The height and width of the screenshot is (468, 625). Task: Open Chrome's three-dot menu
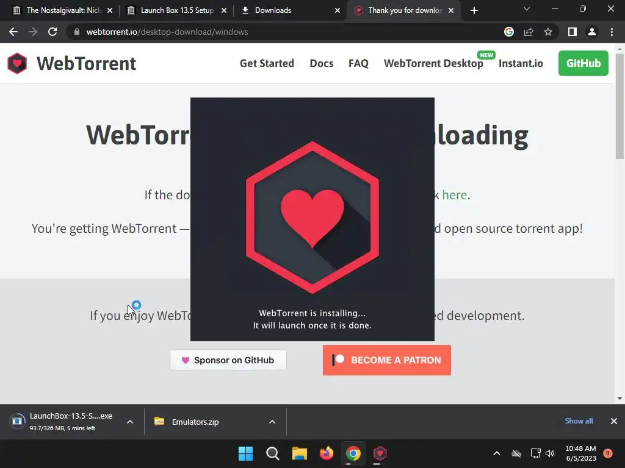(612, 32)
